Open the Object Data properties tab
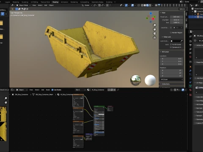203x152 pixels. tap(190, 86)
